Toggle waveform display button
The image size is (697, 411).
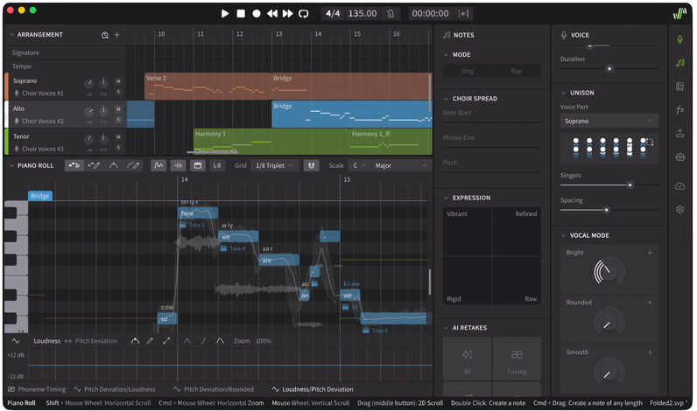pyautogui.click(x=179, y=165)
